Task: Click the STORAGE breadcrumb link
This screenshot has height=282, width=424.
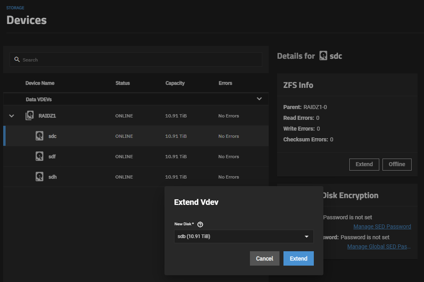Action: tap(15, 8)
